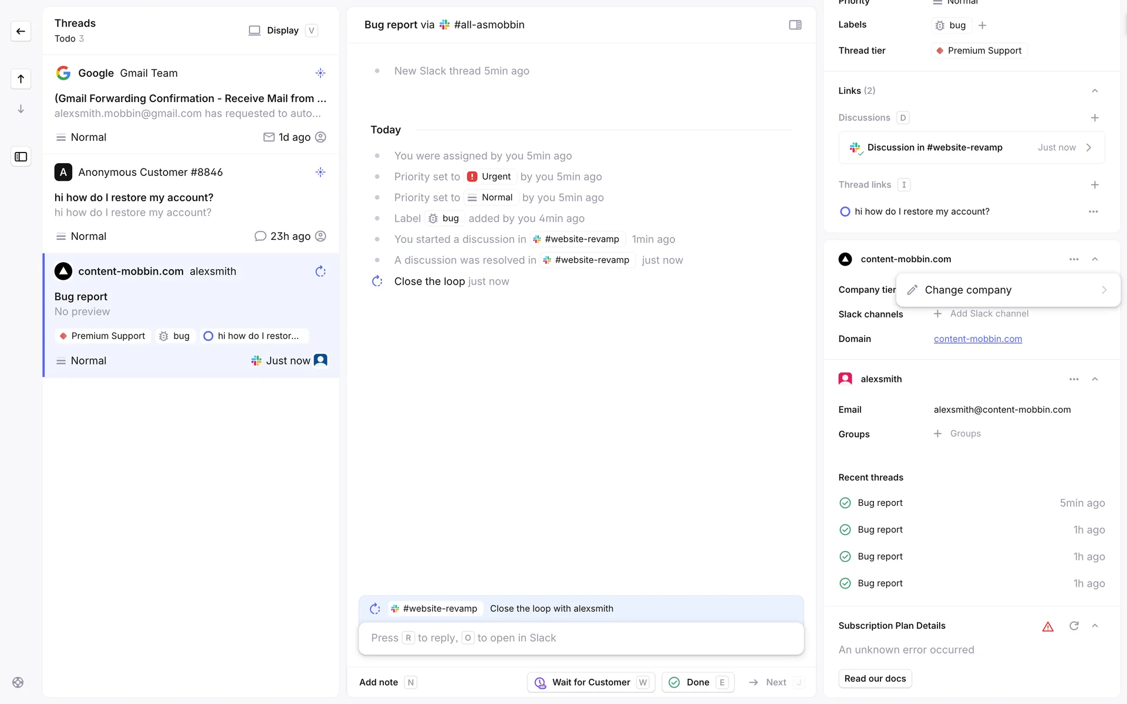Toggle the left sidebar panel icon
1127x704 pixels.
click(x=21, y=157)
